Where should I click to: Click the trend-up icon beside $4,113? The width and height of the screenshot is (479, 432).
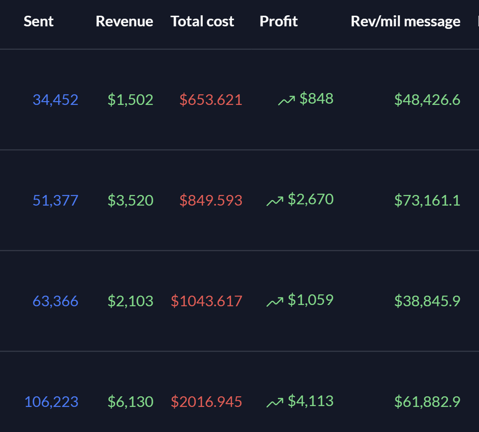[275, 403]
